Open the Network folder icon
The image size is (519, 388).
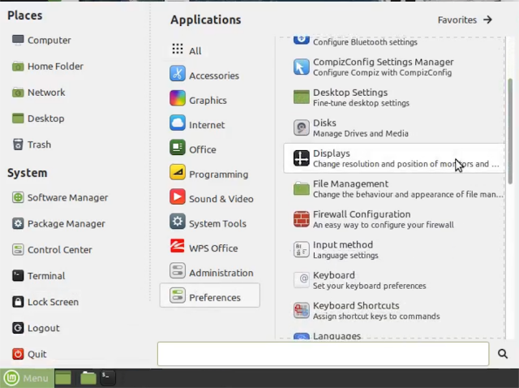(18, 93)
